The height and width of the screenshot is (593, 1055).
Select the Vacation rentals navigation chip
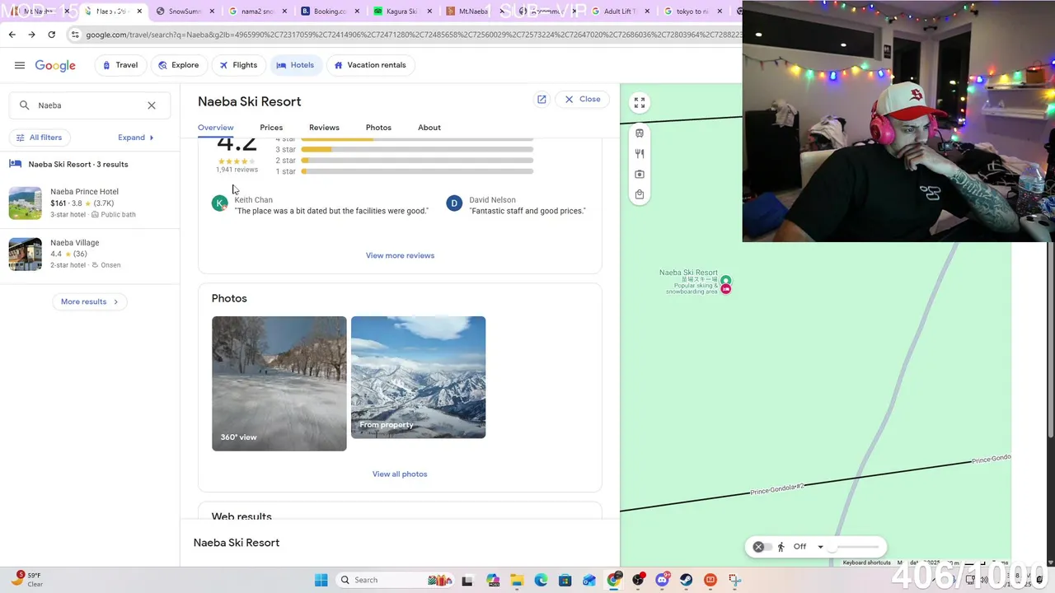pos(370,65)
